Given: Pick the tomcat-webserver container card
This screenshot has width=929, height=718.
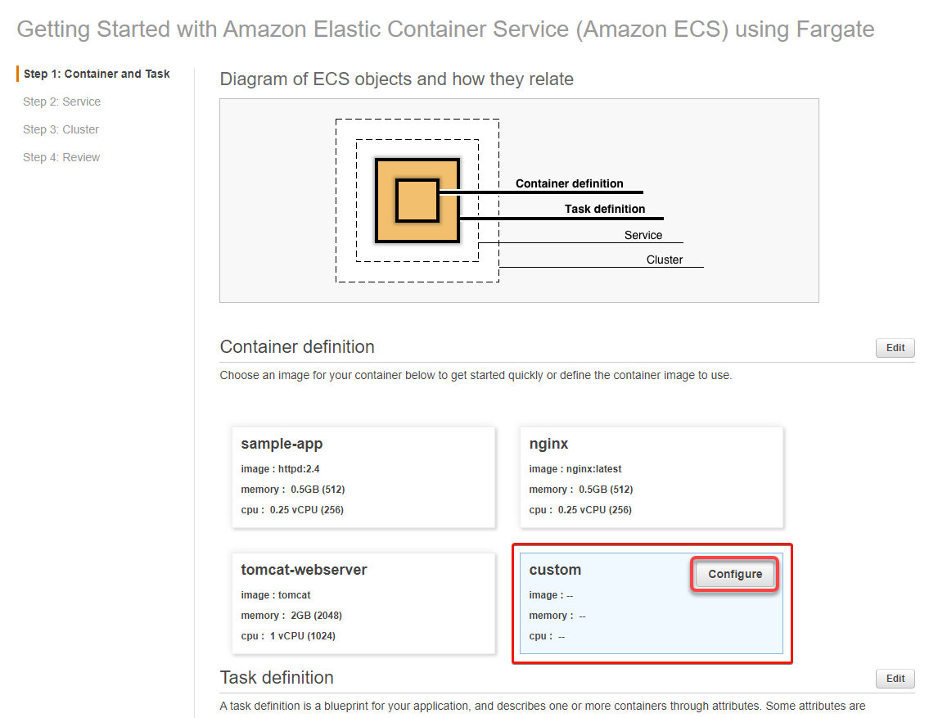Looking at the screenshot, I should tap(363, 603).
